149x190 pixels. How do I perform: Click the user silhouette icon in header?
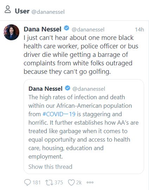8,9
